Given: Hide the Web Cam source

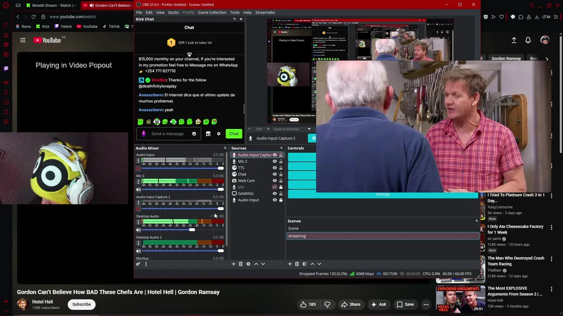Looking at the screenshot, I should [274, 181].
